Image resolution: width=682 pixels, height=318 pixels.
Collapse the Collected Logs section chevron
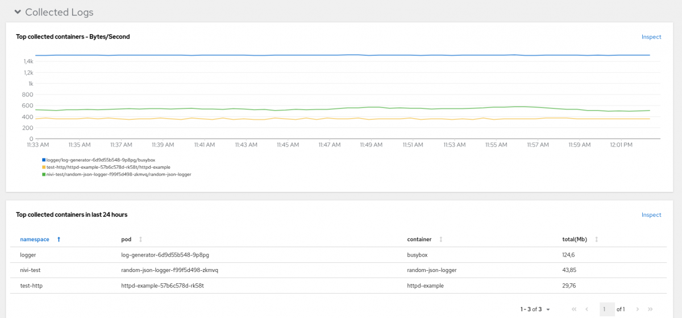point(18,12)
